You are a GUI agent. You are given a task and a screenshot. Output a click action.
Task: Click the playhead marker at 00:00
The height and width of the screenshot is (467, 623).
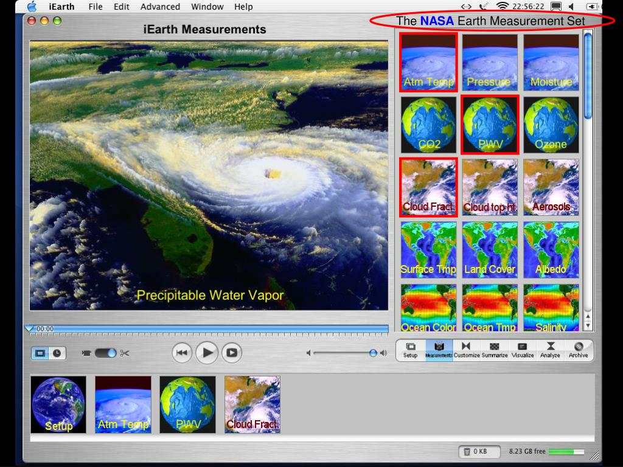tap(29, 328)
